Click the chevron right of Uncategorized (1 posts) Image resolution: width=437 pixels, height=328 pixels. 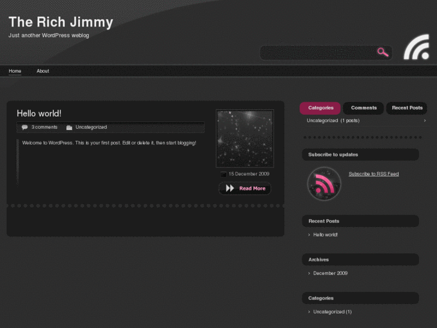(x=425, y=120)
